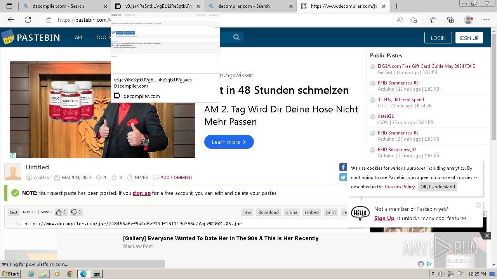Accept cookies with OK, I Understand
The height and width of the screenshot is (279, 497).
click(x=438, y=186)
